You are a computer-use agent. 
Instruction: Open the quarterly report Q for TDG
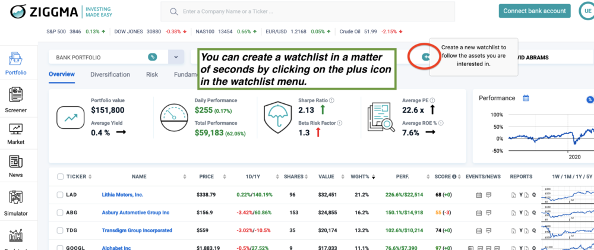[x=534, y=230]
